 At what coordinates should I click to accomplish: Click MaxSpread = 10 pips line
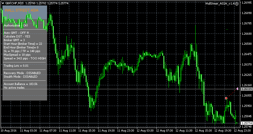(17, 55)
